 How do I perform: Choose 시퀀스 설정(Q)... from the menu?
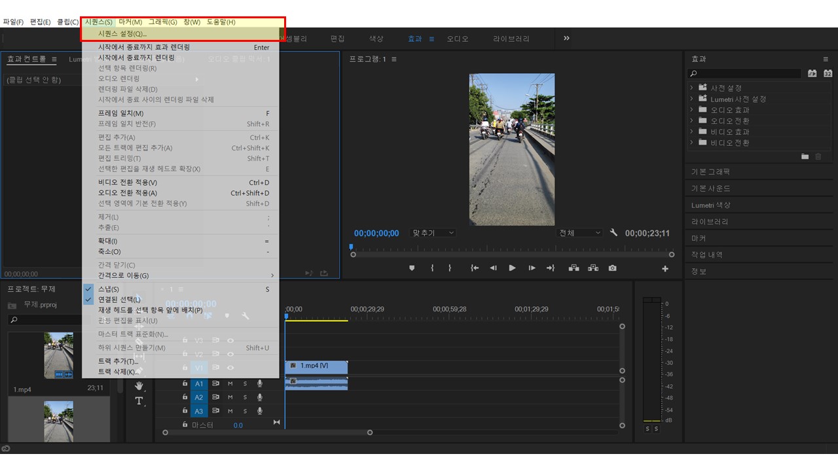coord(180,33)
